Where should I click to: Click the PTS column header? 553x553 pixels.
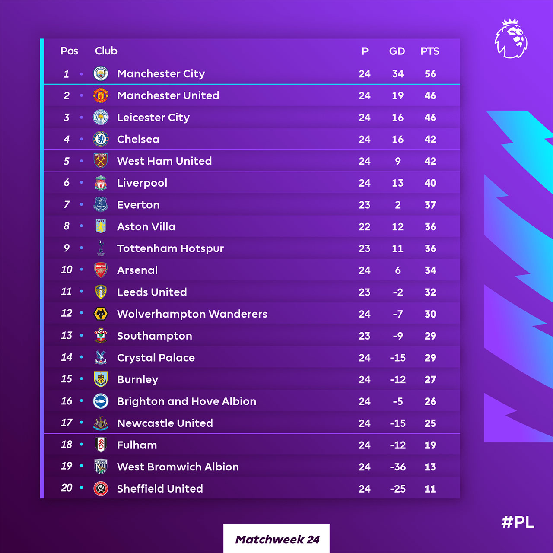pos(430,51)
